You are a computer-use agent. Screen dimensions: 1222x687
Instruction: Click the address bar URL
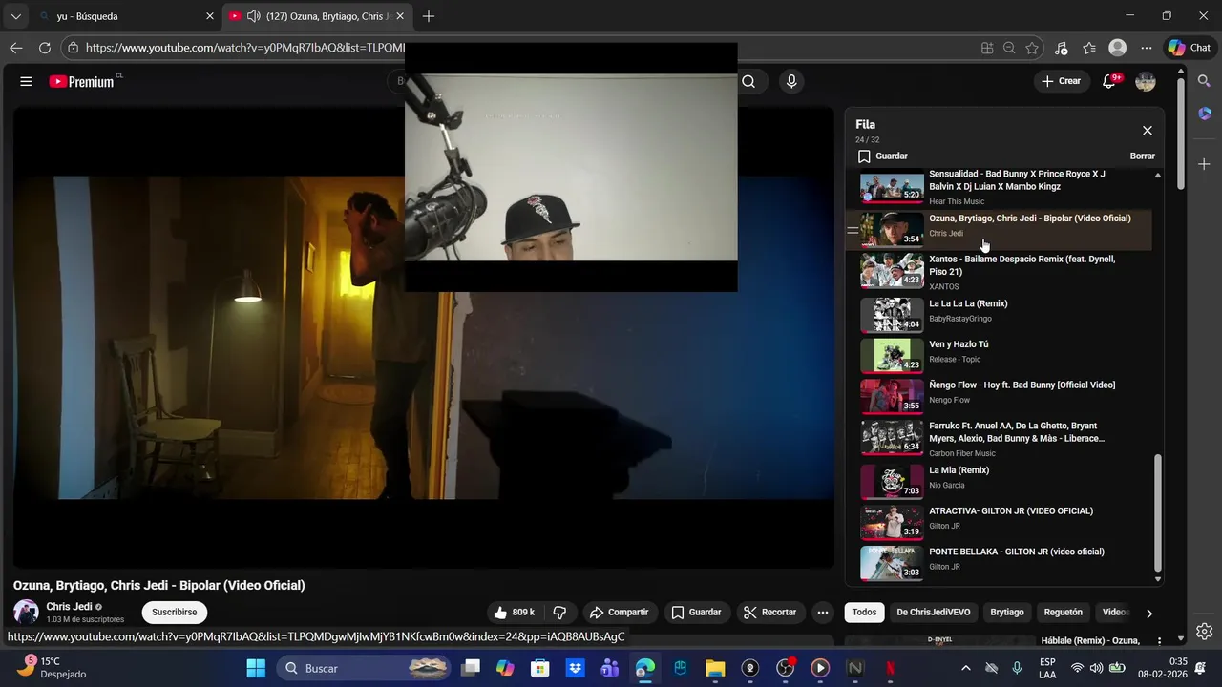coord(244,48)
